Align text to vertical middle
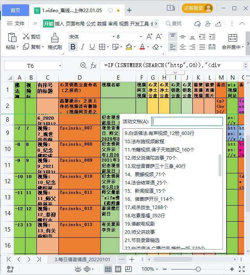This screenshot has height=275, width=250. click(183, 36)
